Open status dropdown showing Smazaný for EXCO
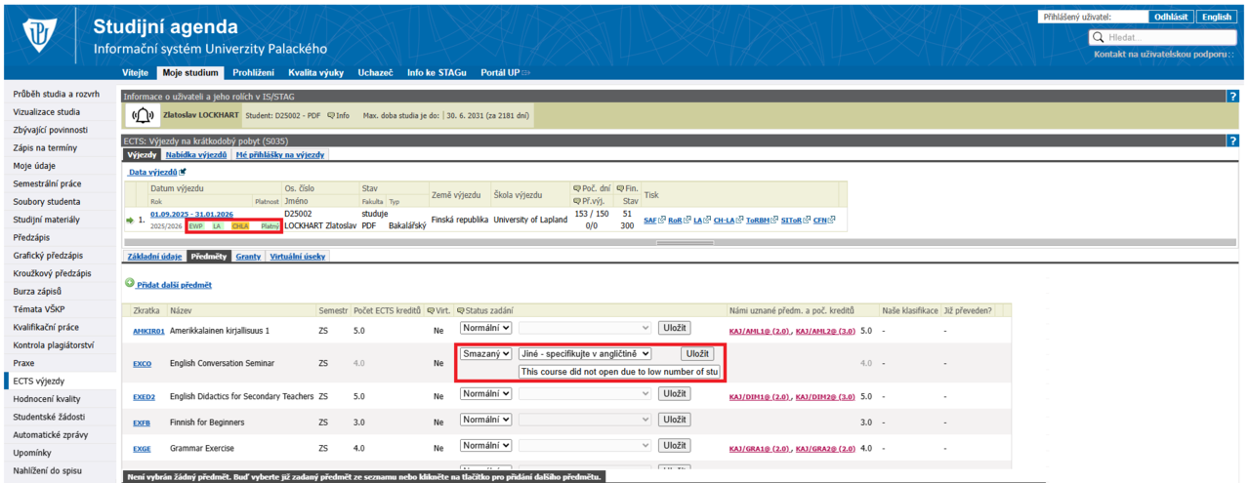This screenshot has height=483, width=1250. tap(485, 353)
